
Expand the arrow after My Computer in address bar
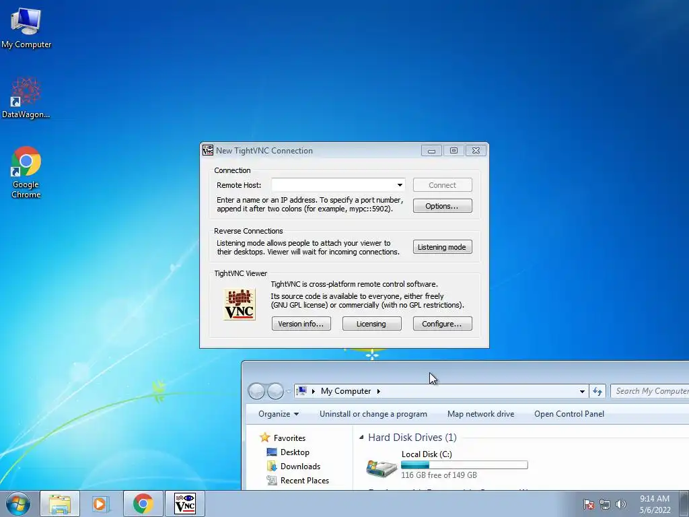coord(378,391)
